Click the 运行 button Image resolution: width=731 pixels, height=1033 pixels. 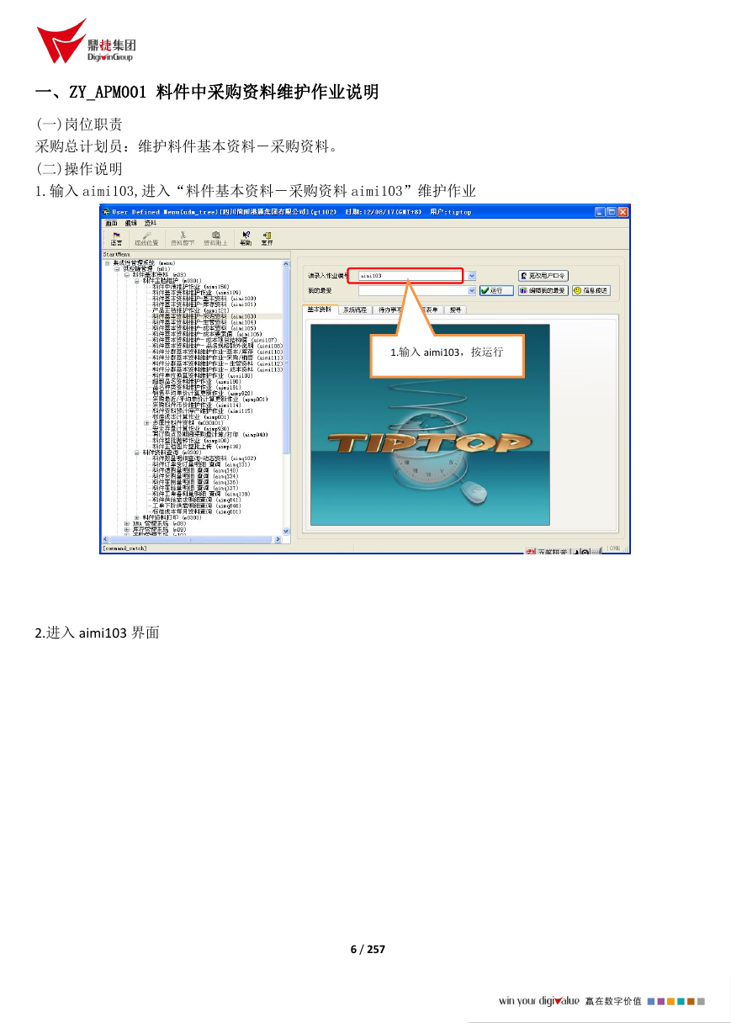[496, 290]
